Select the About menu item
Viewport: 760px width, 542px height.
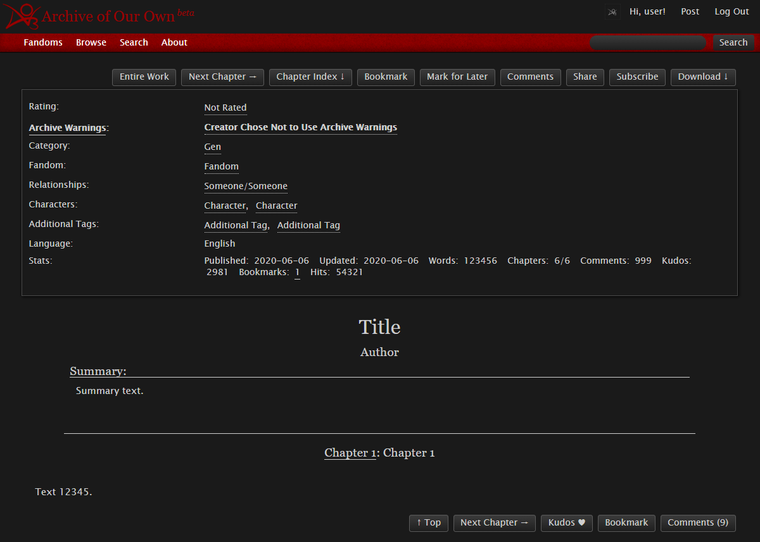pos(174,42)
